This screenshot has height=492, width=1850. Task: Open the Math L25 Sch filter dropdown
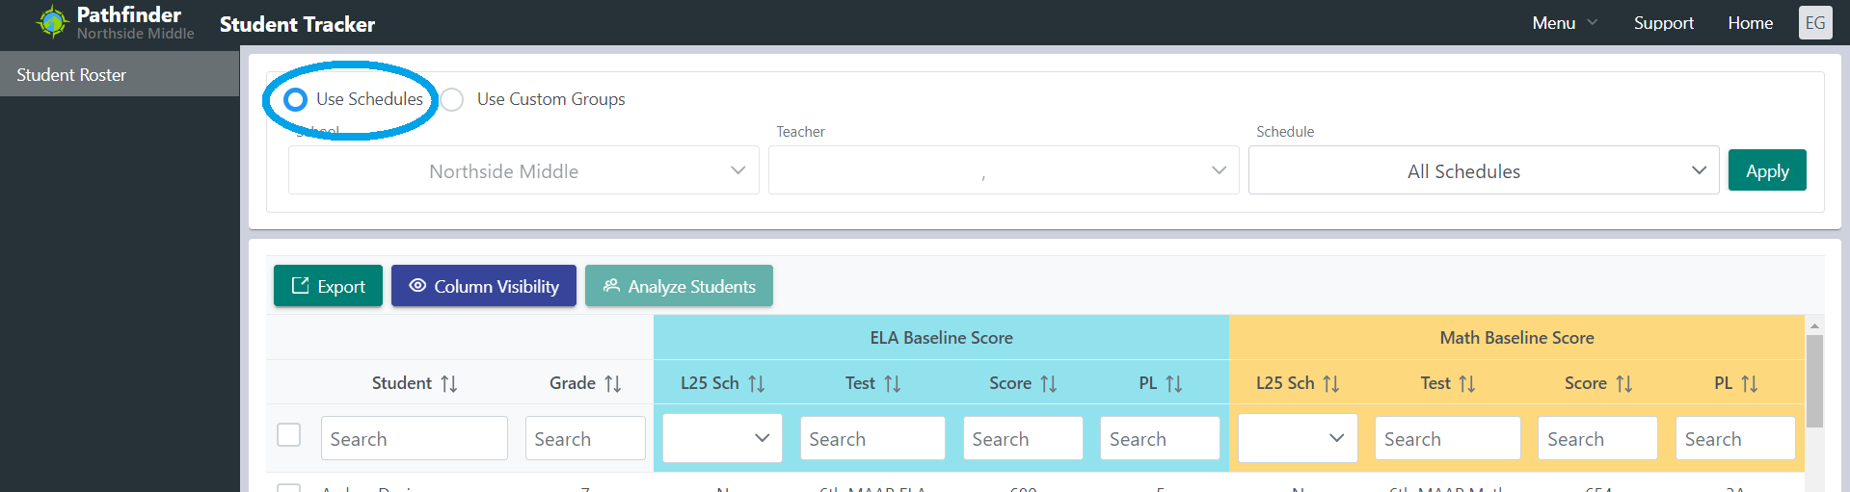click(x=1298, y=438)
